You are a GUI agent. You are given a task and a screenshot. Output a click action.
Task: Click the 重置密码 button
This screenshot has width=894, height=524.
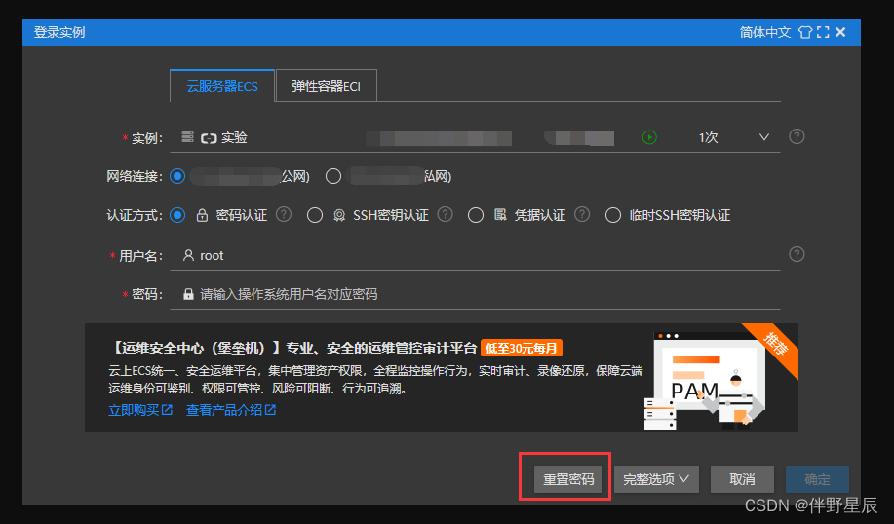pos(568,479)
